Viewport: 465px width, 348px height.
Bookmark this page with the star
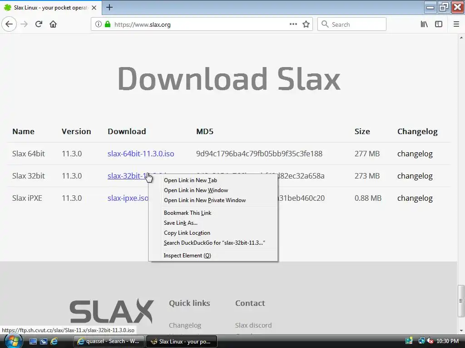click(x=306, y=24)
